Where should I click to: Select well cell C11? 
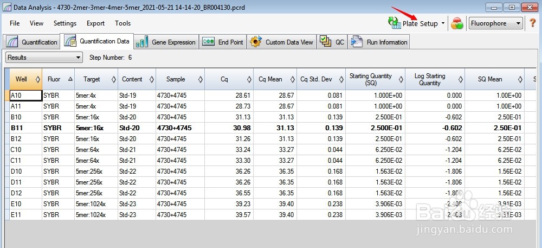25,161
